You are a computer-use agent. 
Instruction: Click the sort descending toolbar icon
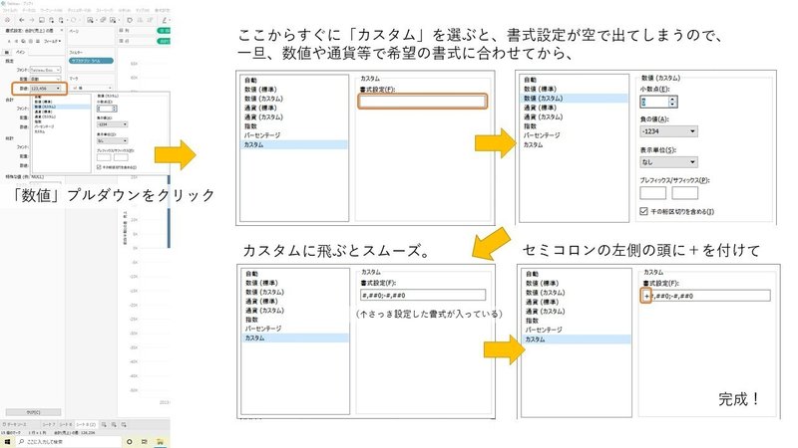[x=151, y=20]
